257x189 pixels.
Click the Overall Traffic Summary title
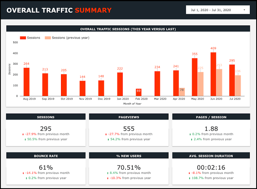click(59, 10)
